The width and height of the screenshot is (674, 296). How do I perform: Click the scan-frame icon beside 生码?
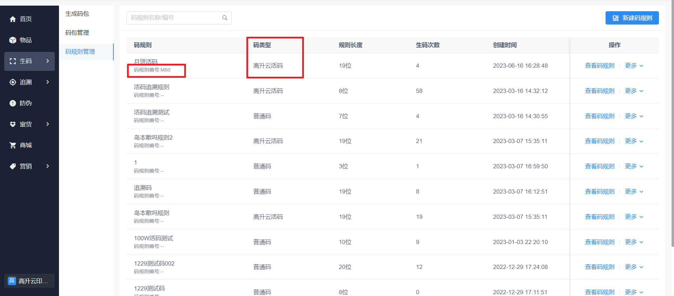coord(13,61)
